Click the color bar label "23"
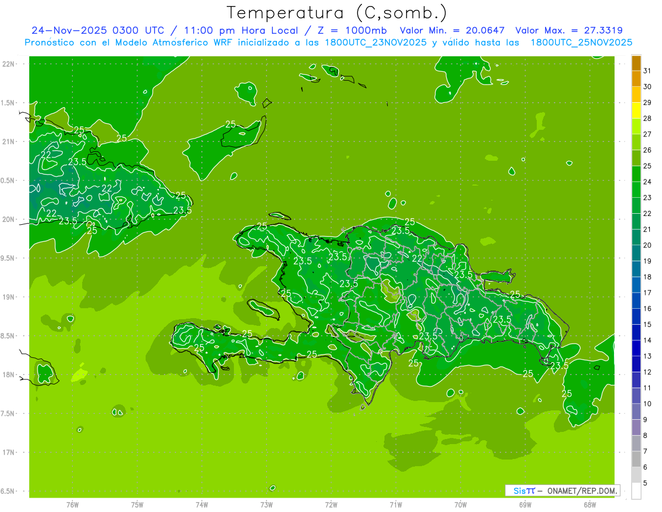 click(x=647, y=198)
